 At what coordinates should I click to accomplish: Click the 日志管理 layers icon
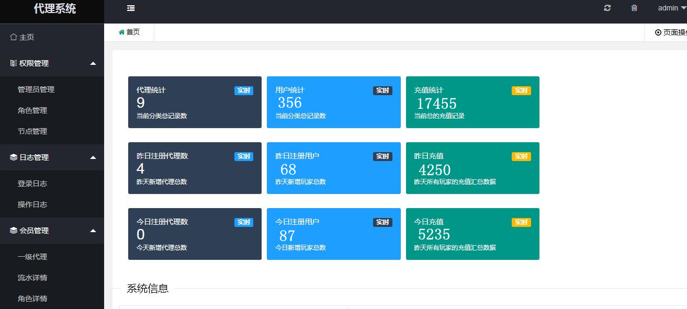pyautogui.click(x=14, y=157)
